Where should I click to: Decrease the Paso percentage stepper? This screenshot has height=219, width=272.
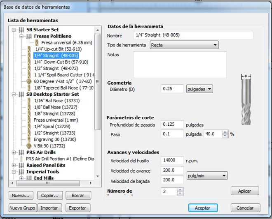[225, 136]
